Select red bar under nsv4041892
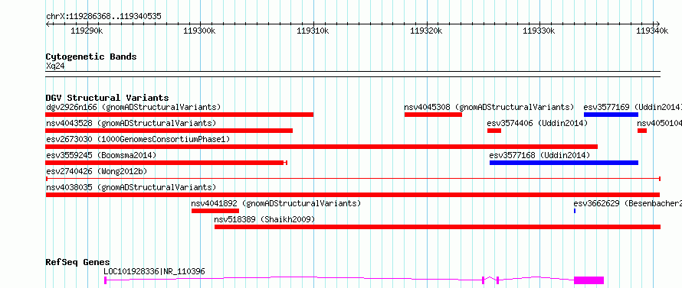This screenshot has width=682, height=288. (x=215, y=211)
